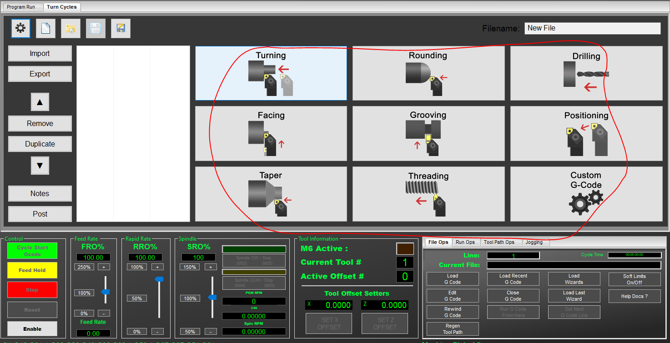The image size is (670, 343).
Task: Pause motion with Feed Hold
Action: (32, 270)
